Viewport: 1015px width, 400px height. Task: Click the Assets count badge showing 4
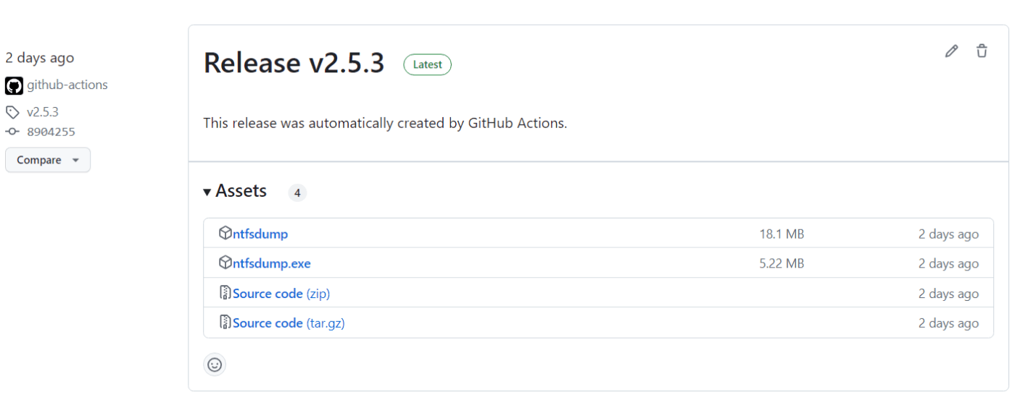click(x=297, y=192)
